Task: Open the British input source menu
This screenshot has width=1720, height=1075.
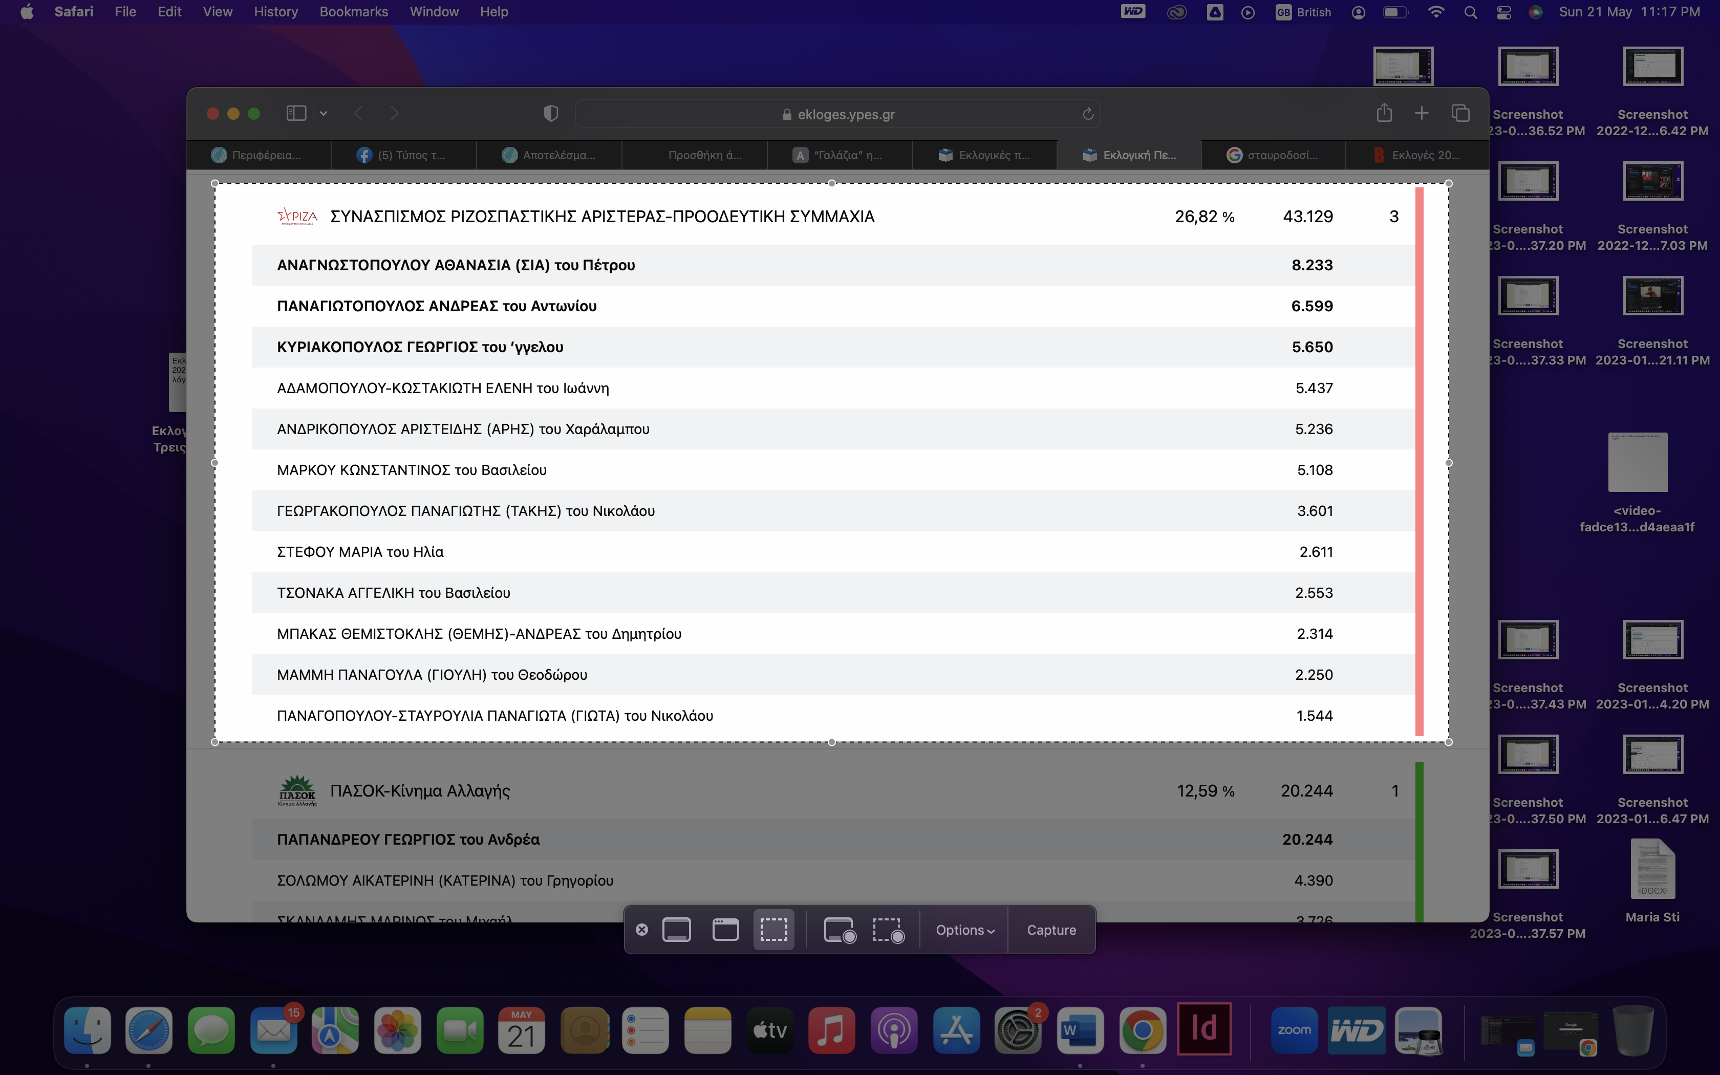Action: (x=1303, y=12)
